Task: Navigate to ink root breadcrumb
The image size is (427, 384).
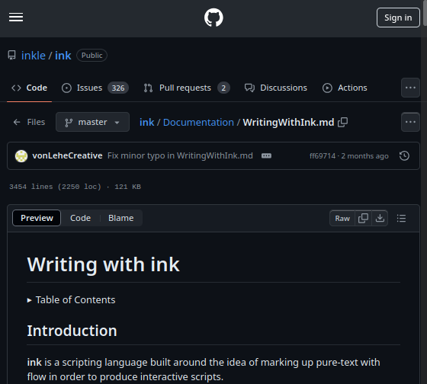Action: pos(146,123)
